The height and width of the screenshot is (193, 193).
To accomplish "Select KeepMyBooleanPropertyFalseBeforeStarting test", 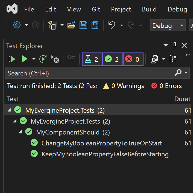I will (x=105, y=154).
